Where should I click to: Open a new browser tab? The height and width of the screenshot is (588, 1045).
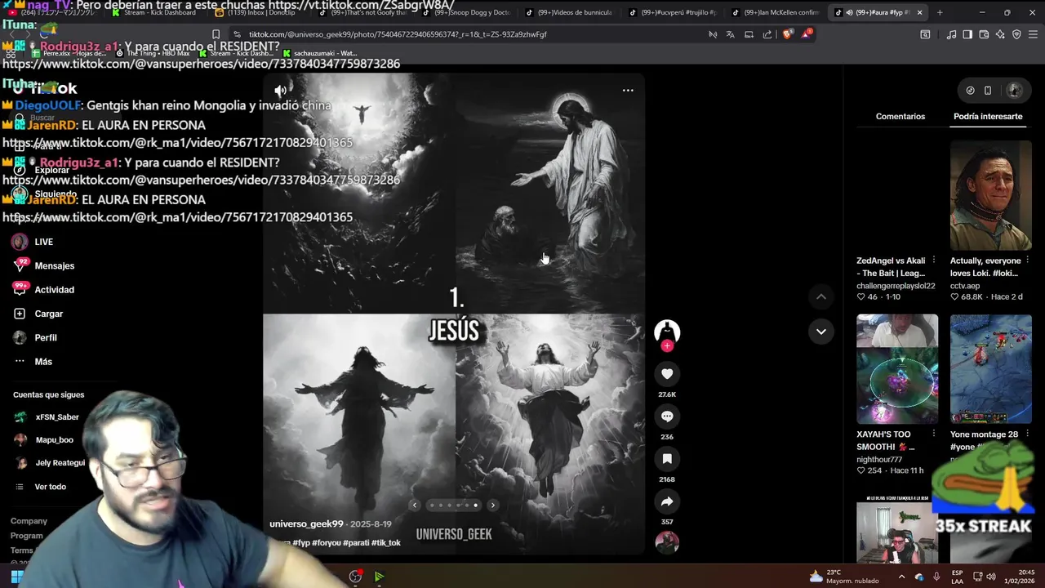[x=940, y=12]
